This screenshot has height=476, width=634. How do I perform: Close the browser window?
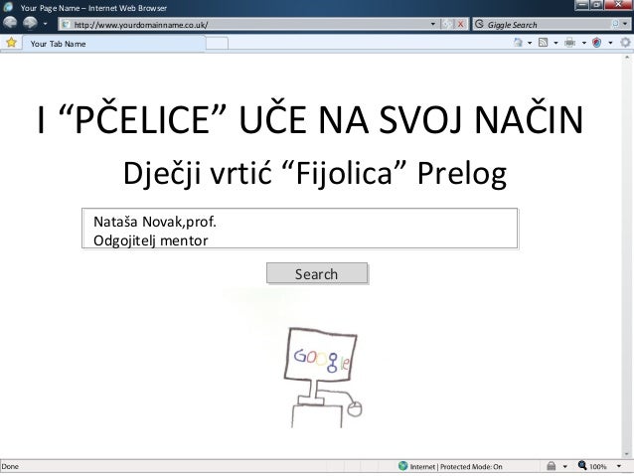[x=619, y=5]
